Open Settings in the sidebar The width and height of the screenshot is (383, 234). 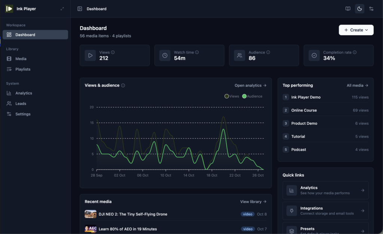(36, 114)
